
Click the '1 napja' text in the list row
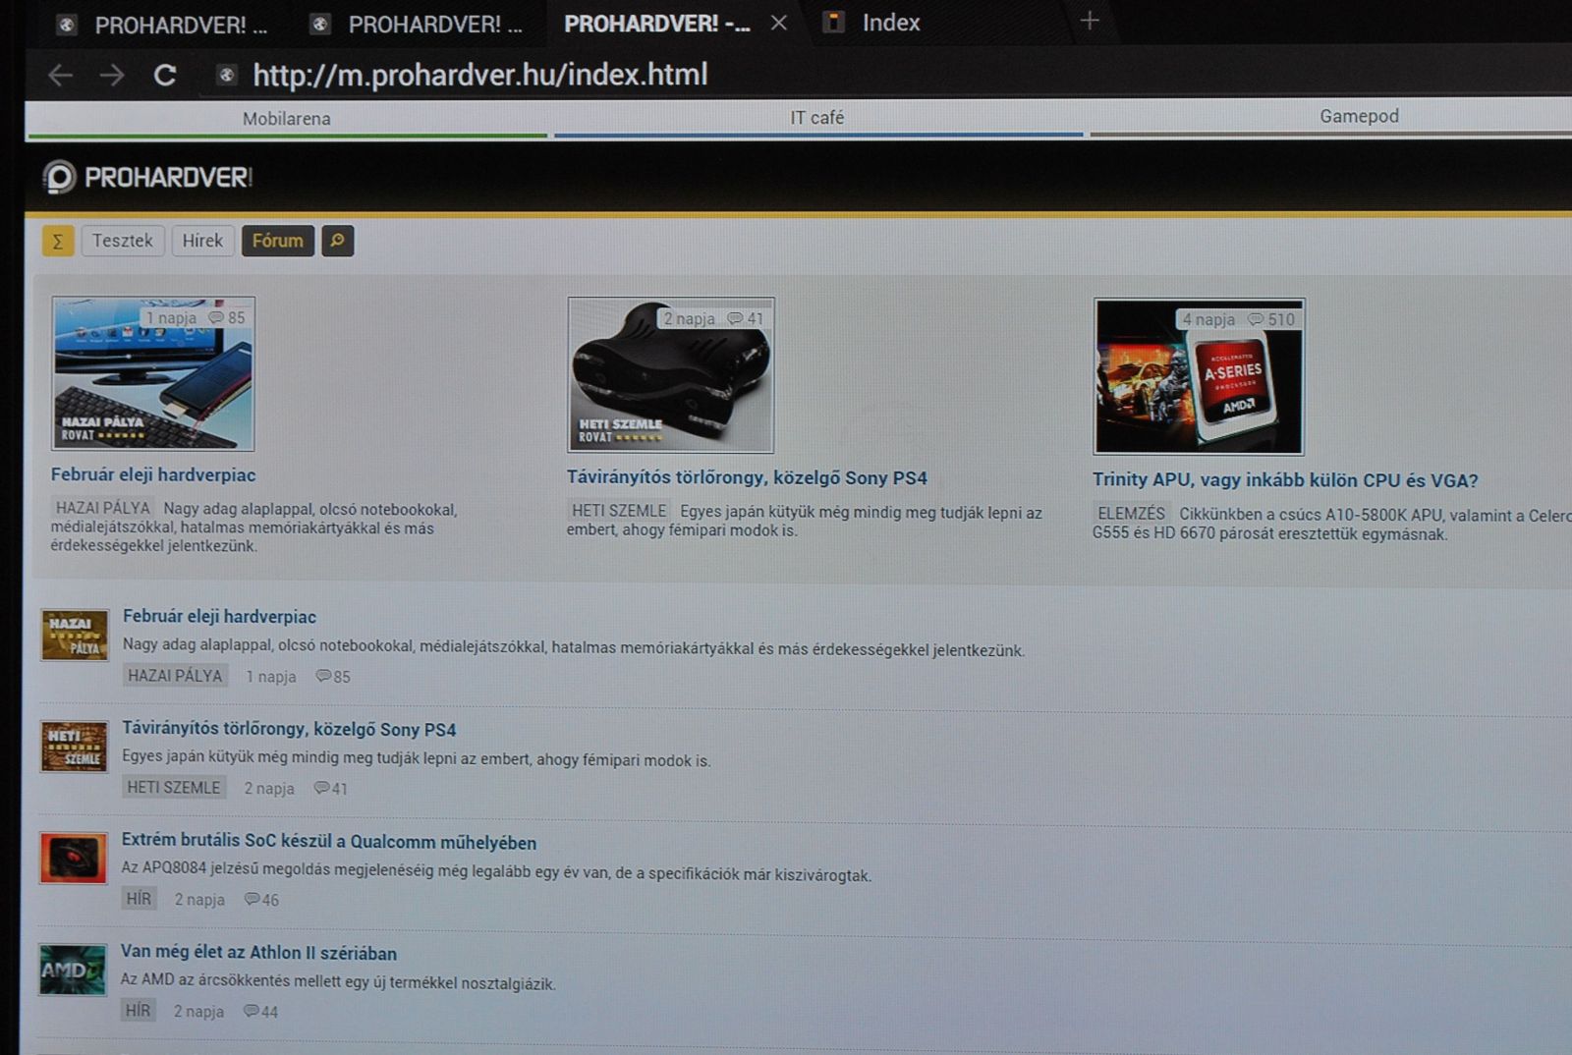point(271,677)
